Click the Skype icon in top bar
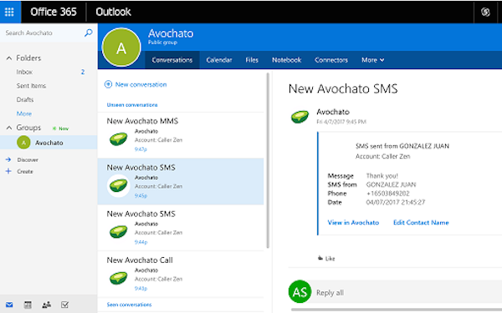Screen dimensions: 502x313 pyautogui.click(x=485, y=12)
